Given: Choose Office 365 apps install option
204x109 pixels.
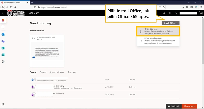Looking at the screenshot, I should [158, 31].
